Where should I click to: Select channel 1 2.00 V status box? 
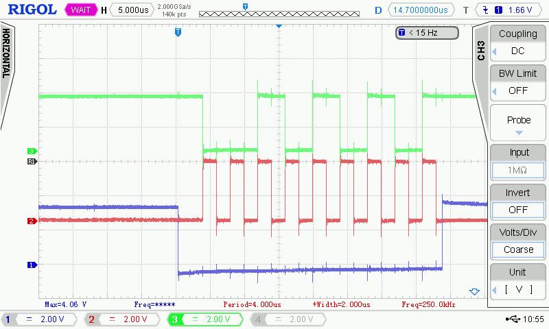click(39, 319)
